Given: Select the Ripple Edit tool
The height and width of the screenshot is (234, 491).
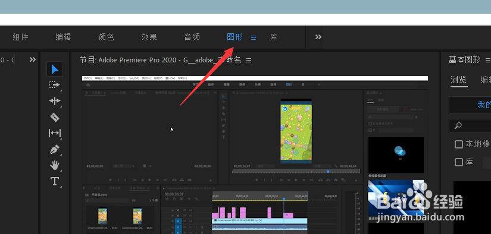Looking at the screenshot, I should coord(55,101).
